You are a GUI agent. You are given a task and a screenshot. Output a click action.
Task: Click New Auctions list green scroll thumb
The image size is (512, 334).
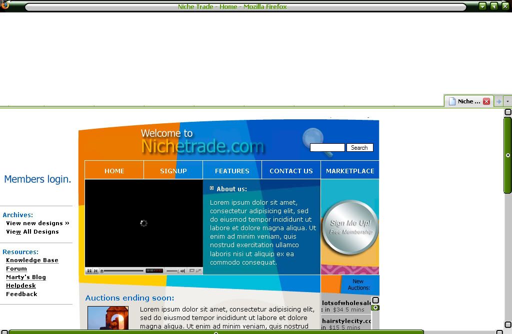[375, 308]
